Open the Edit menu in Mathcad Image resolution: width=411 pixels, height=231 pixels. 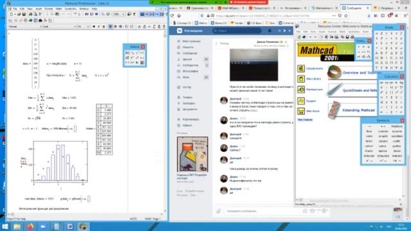[22, 8]
